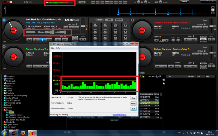Increase loop length on deck 2
Image resolution: width=218 pixels, height=136 pixels.
click(x=167, y=40)
